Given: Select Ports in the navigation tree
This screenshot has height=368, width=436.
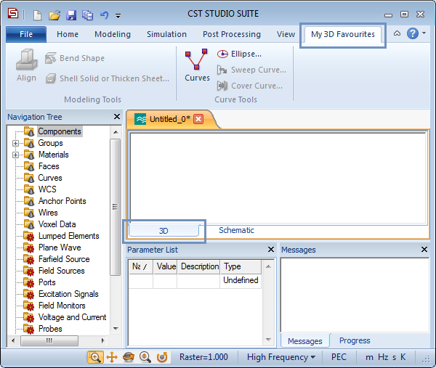Looking at the screenshot, I should 47,282.
